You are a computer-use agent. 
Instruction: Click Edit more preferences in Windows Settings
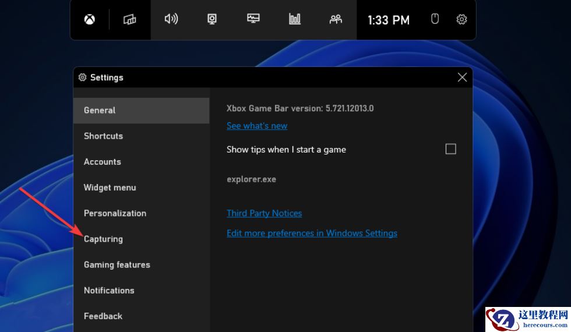tap(312, 233)
